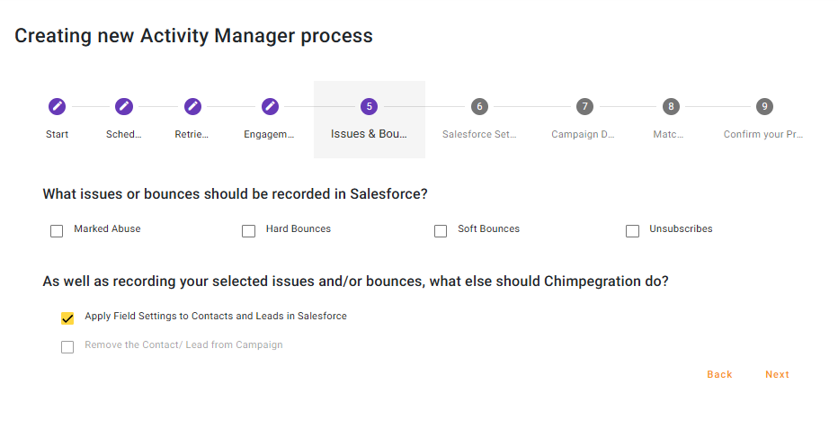This screenshot has height=438, width=838.
Task: Click the step 9 Confirm circle icon
Action: pyautogui.click(x=764, y=106)
